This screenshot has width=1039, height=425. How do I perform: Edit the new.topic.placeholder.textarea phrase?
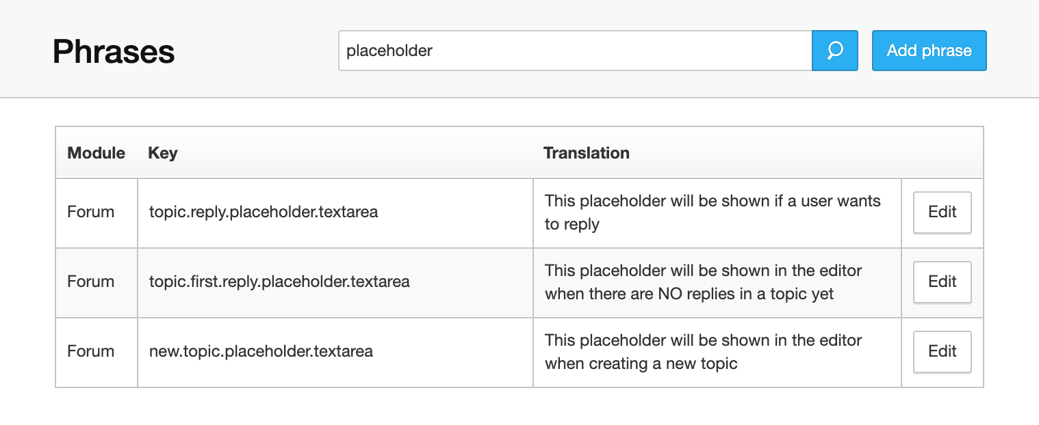pyautogui.click(x=942, y=352)
